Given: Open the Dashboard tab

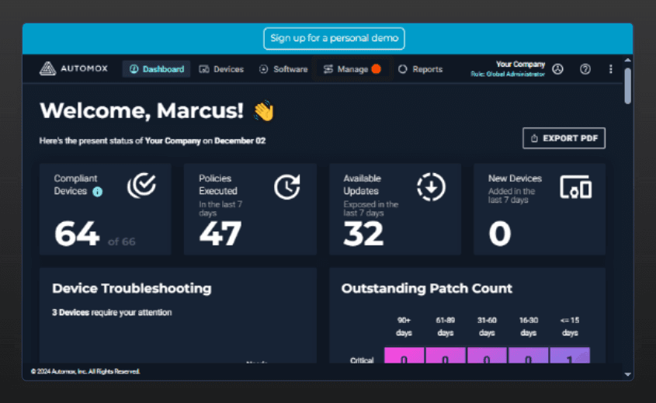Looking at the screenshot, I should 157,69.
